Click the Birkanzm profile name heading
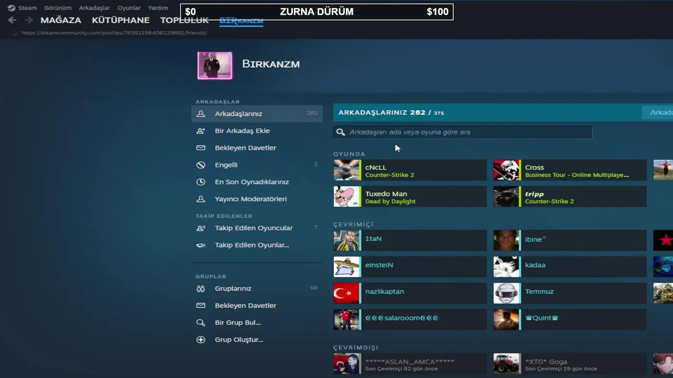This screenshot has height=378, width=673. pos(271,64)
